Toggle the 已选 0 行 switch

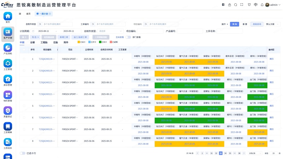coord(23,153)
